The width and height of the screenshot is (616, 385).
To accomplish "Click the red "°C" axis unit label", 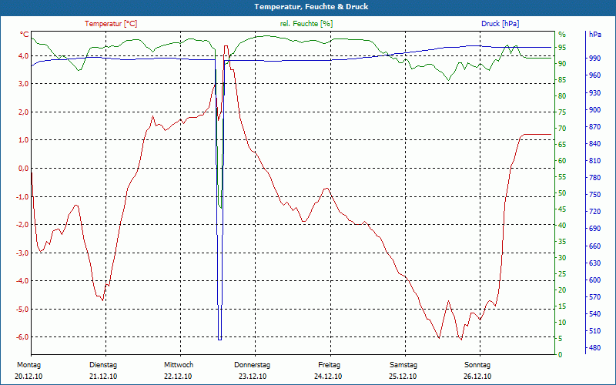I will point(25,35).
